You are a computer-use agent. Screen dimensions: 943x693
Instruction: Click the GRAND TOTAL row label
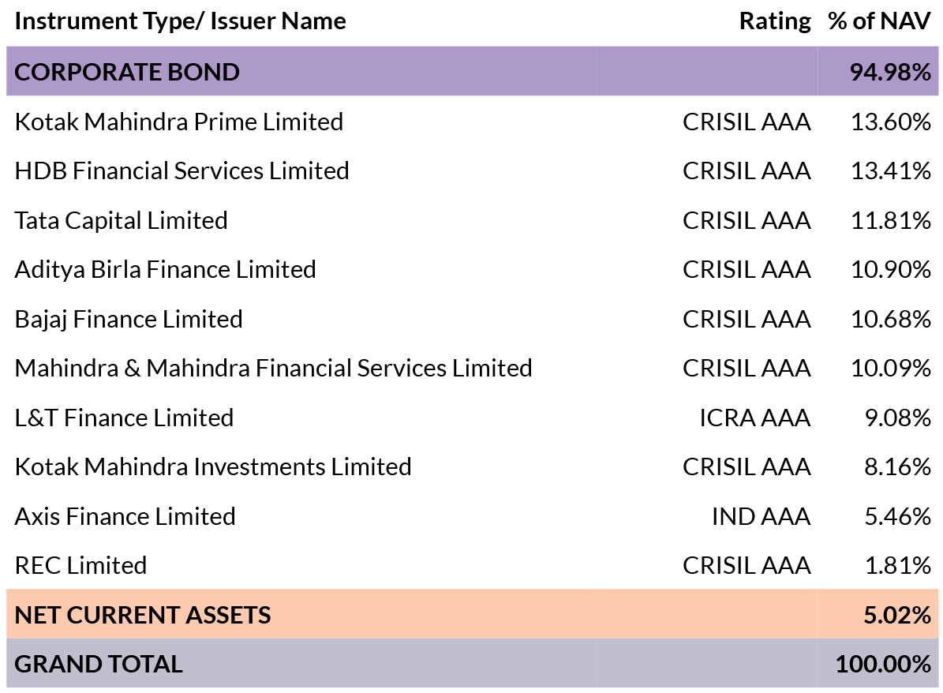(x=99, y=664)
